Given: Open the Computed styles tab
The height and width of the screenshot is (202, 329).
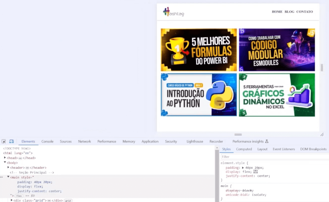Looking at the screenshot, I should tap(244, 149).
